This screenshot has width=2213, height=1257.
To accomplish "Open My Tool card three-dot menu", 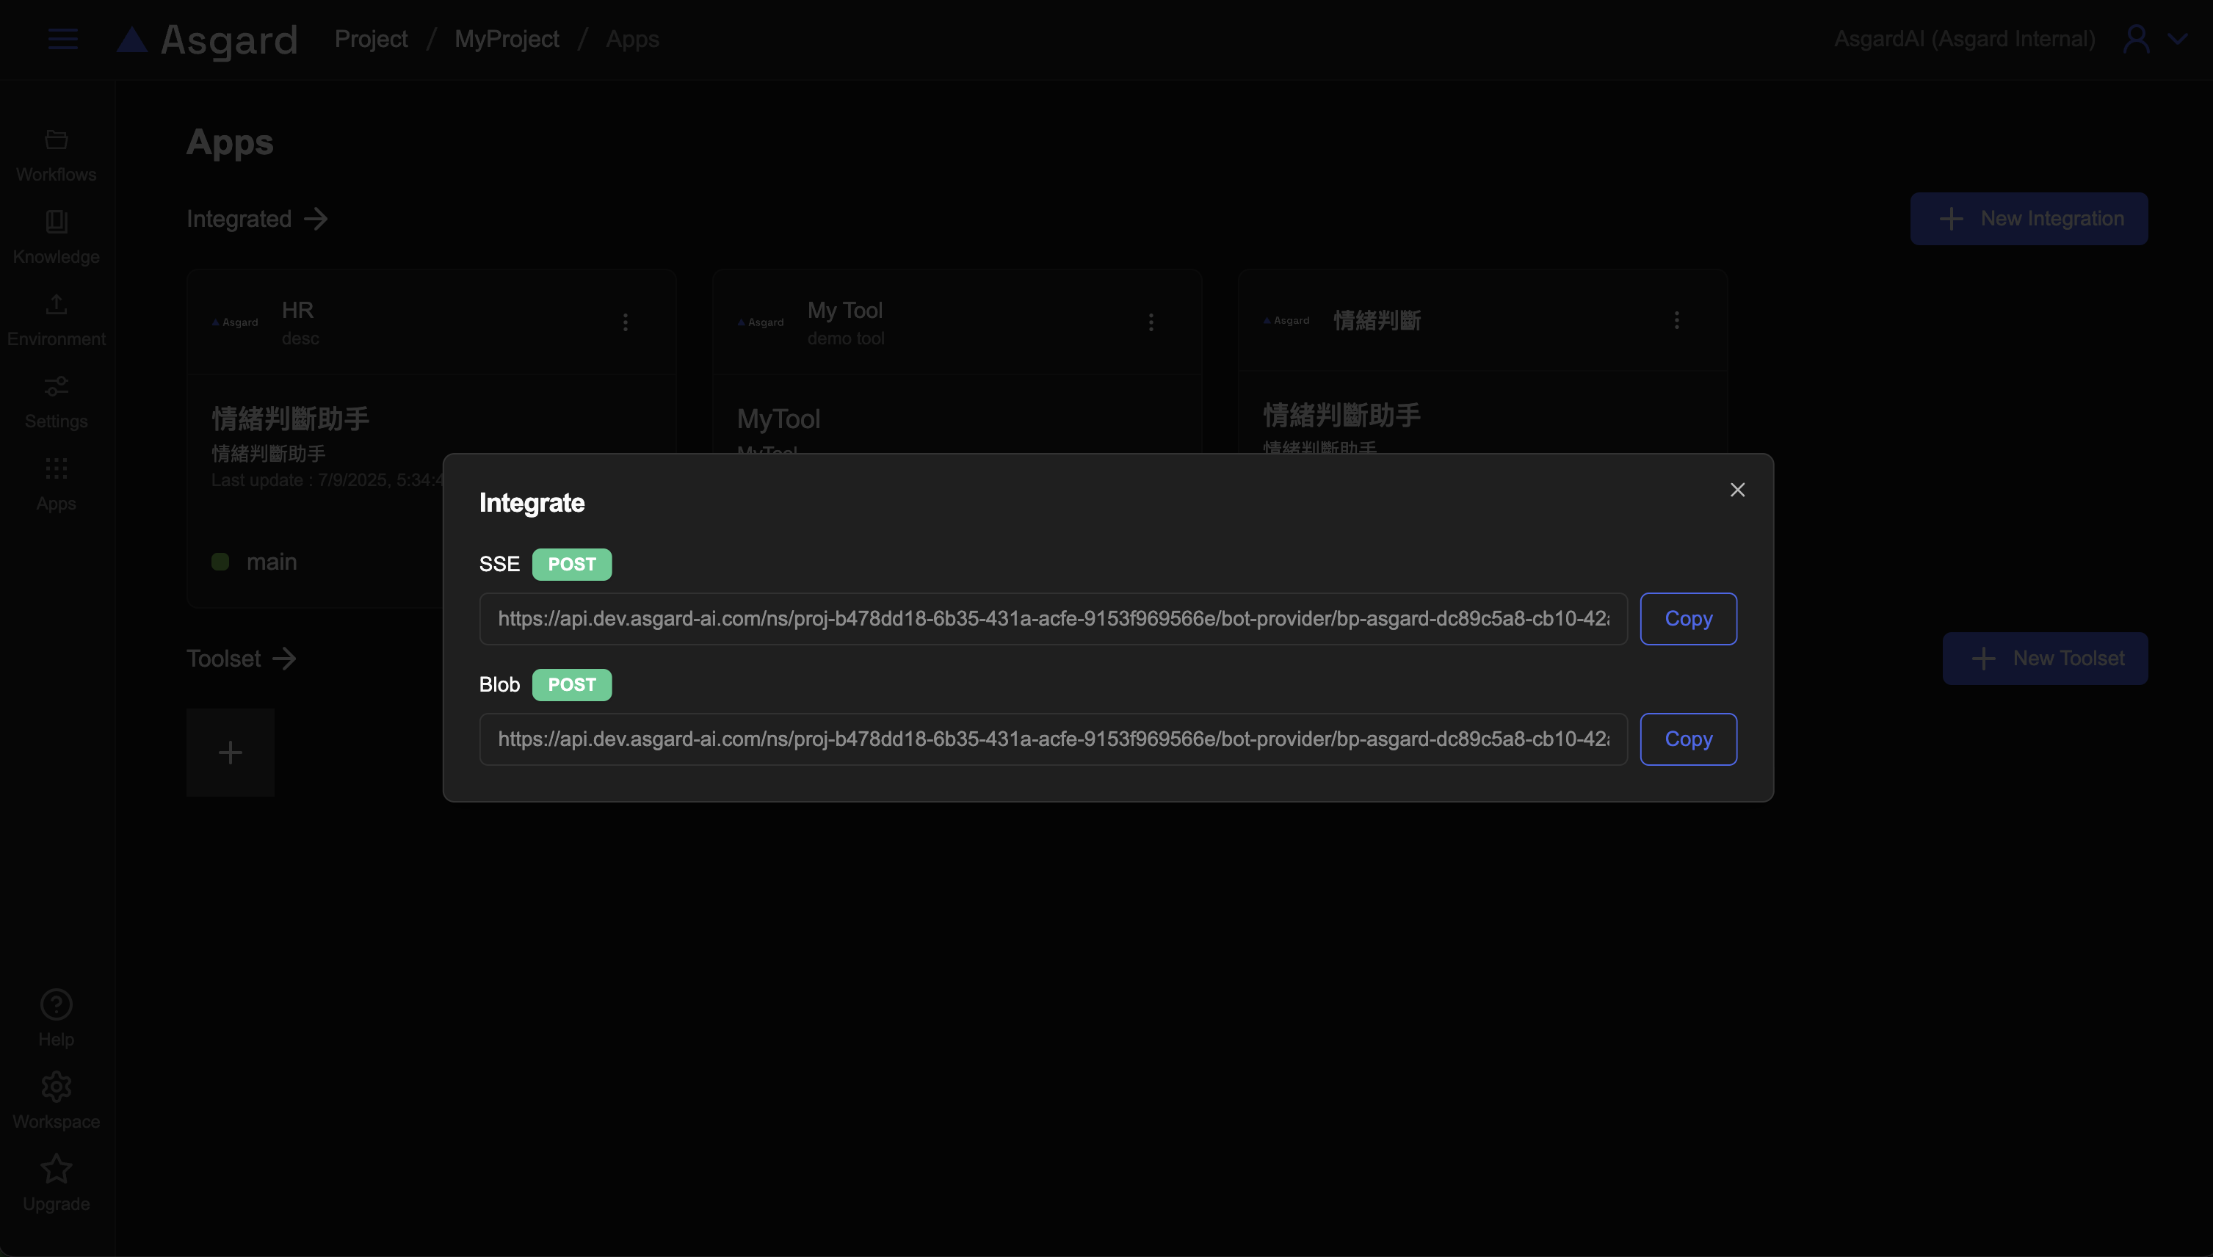I will coord(1150,322).
